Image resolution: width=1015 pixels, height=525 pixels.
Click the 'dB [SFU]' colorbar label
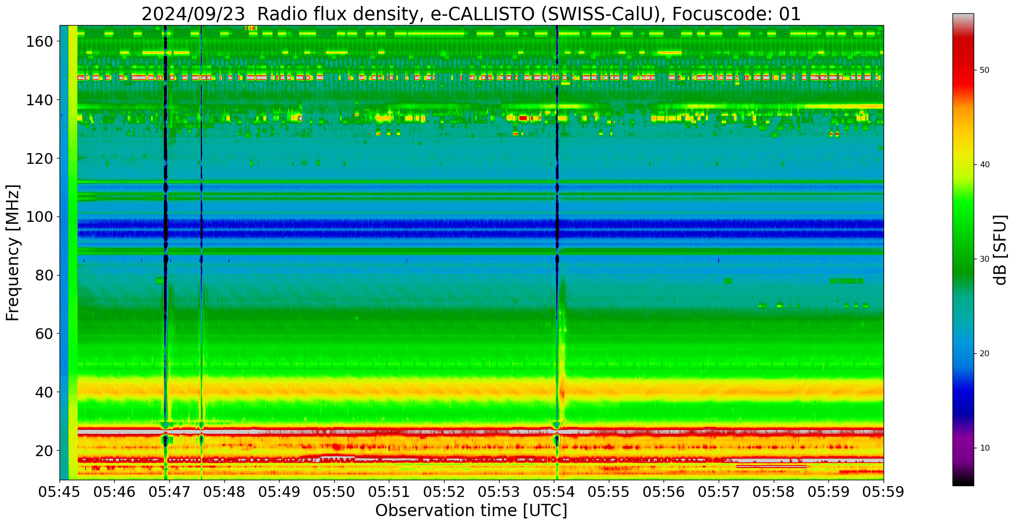1000,250
